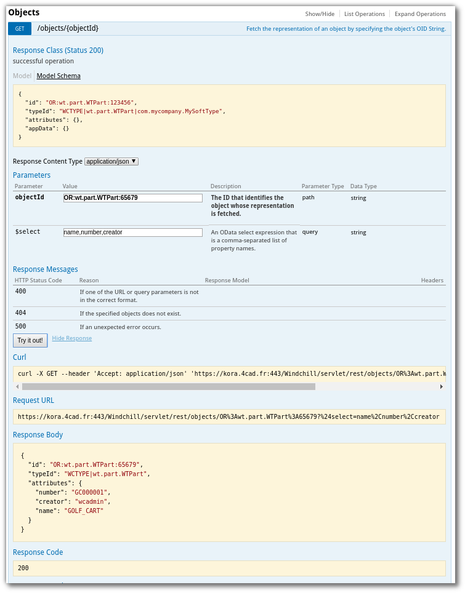Switch to the Model tab

22,76
